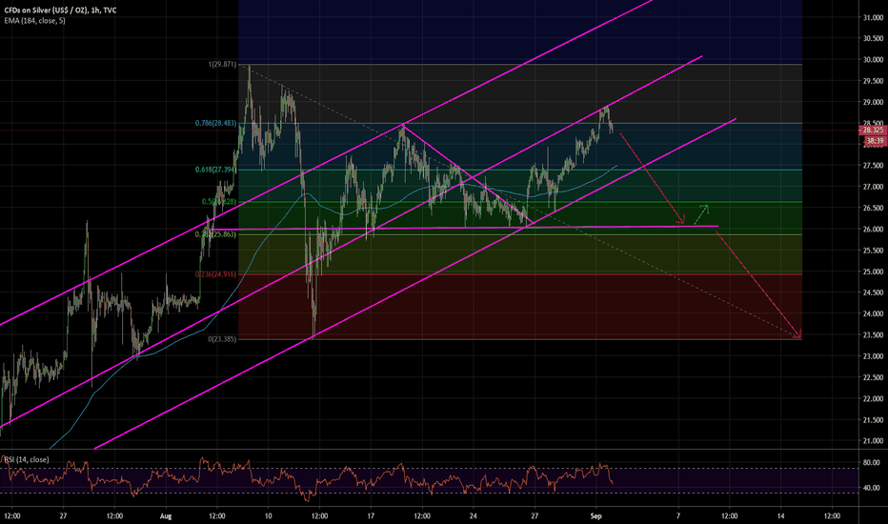This screenshot has height=524, width=888.
Task: Click the 80.00 RSI scale label
Action: [872, 463]
